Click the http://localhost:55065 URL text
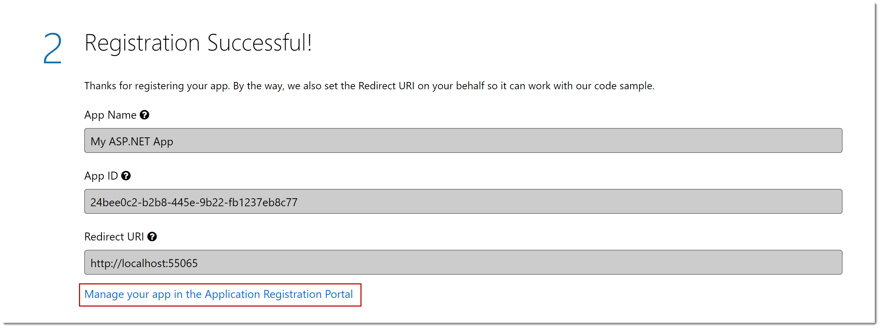 (x=144, y=263)
